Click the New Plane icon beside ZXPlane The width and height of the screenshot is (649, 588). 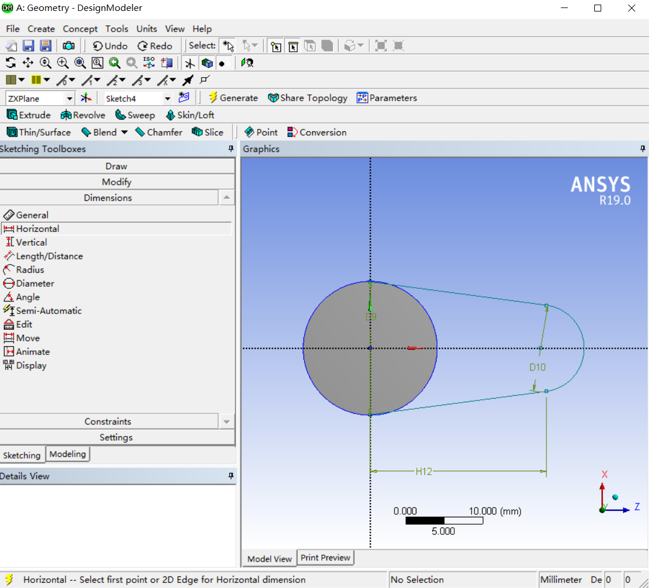click(86, 98)
